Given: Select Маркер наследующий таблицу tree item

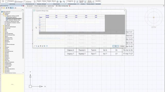Looking at the screenshot, I should (15, 19).
